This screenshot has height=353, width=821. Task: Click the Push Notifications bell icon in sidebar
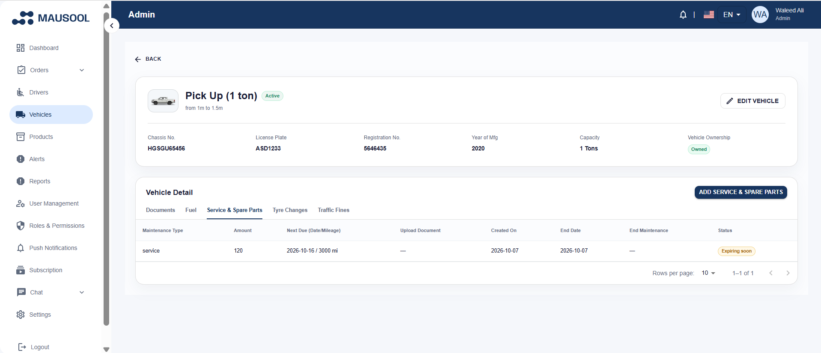[21, 248]
